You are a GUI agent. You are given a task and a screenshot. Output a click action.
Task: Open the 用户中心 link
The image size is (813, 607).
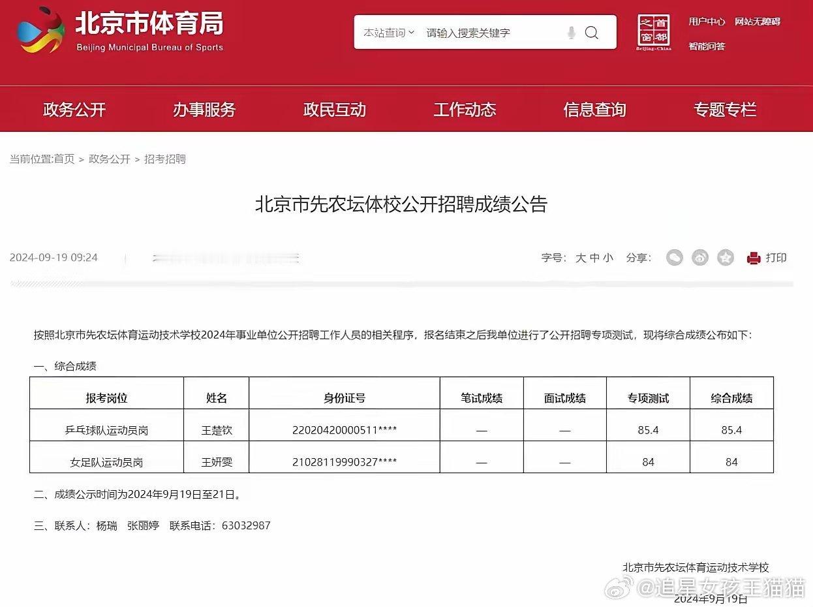tap(707, 22)
